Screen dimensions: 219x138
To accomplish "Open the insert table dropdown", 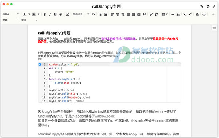I will (164, 14).
